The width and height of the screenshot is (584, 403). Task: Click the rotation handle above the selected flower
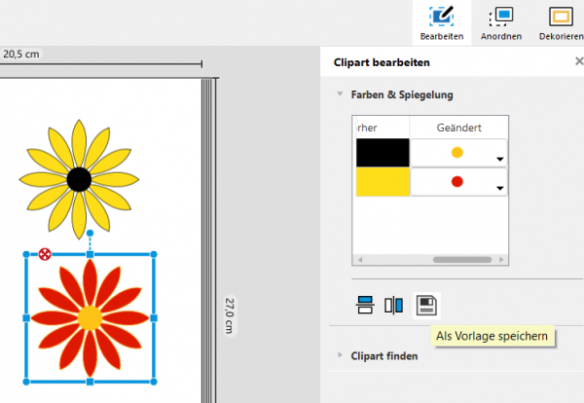(x=90, y=234)
